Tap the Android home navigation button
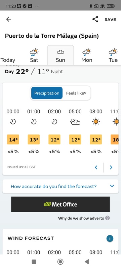121x269 pixels. pos(60,262)
